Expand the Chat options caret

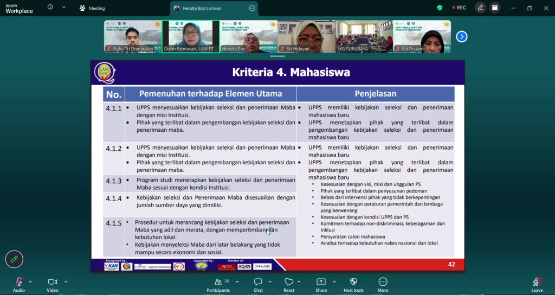coord(270,282)
